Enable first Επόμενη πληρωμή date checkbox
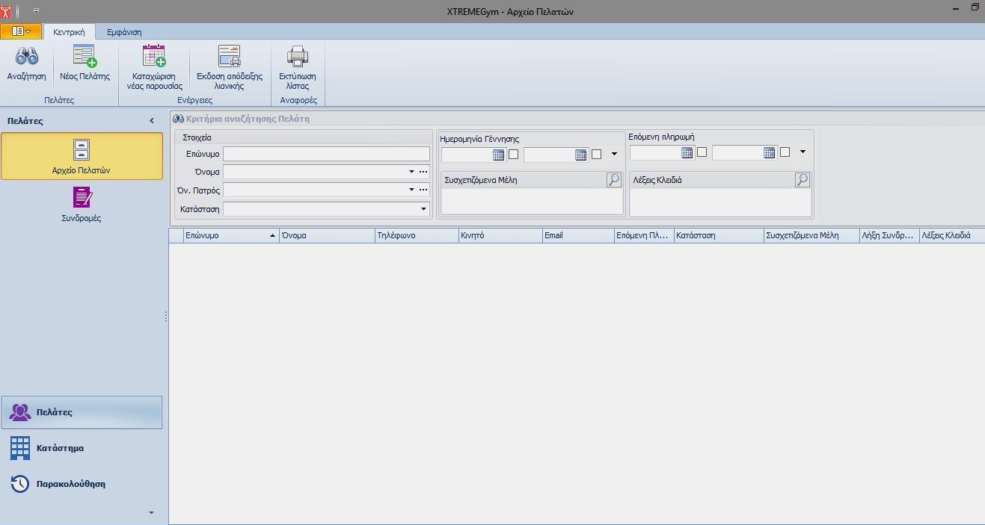The height and width of the screenshot is (525, 985). click(702, 152)
